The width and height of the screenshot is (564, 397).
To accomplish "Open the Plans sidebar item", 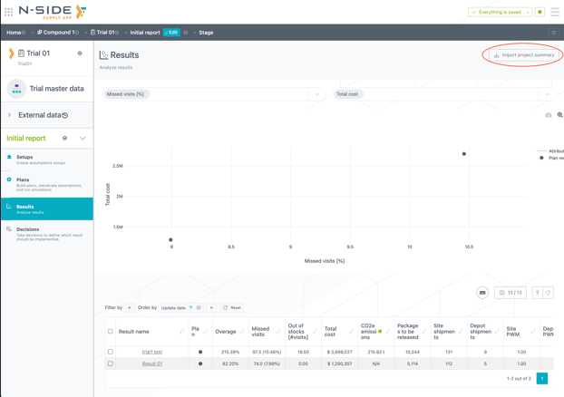I will pos(23,179).
